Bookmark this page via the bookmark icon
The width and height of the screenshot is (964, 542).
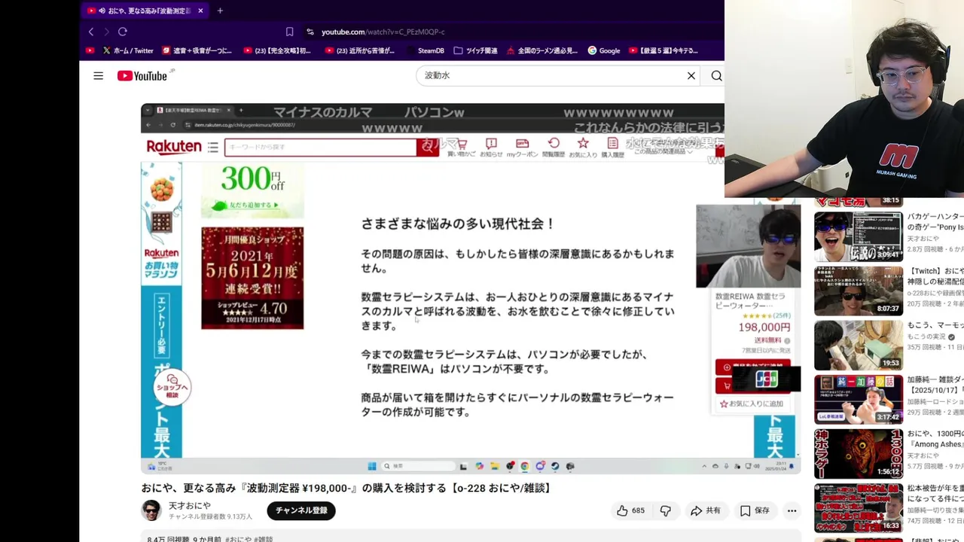click(289, 32)
